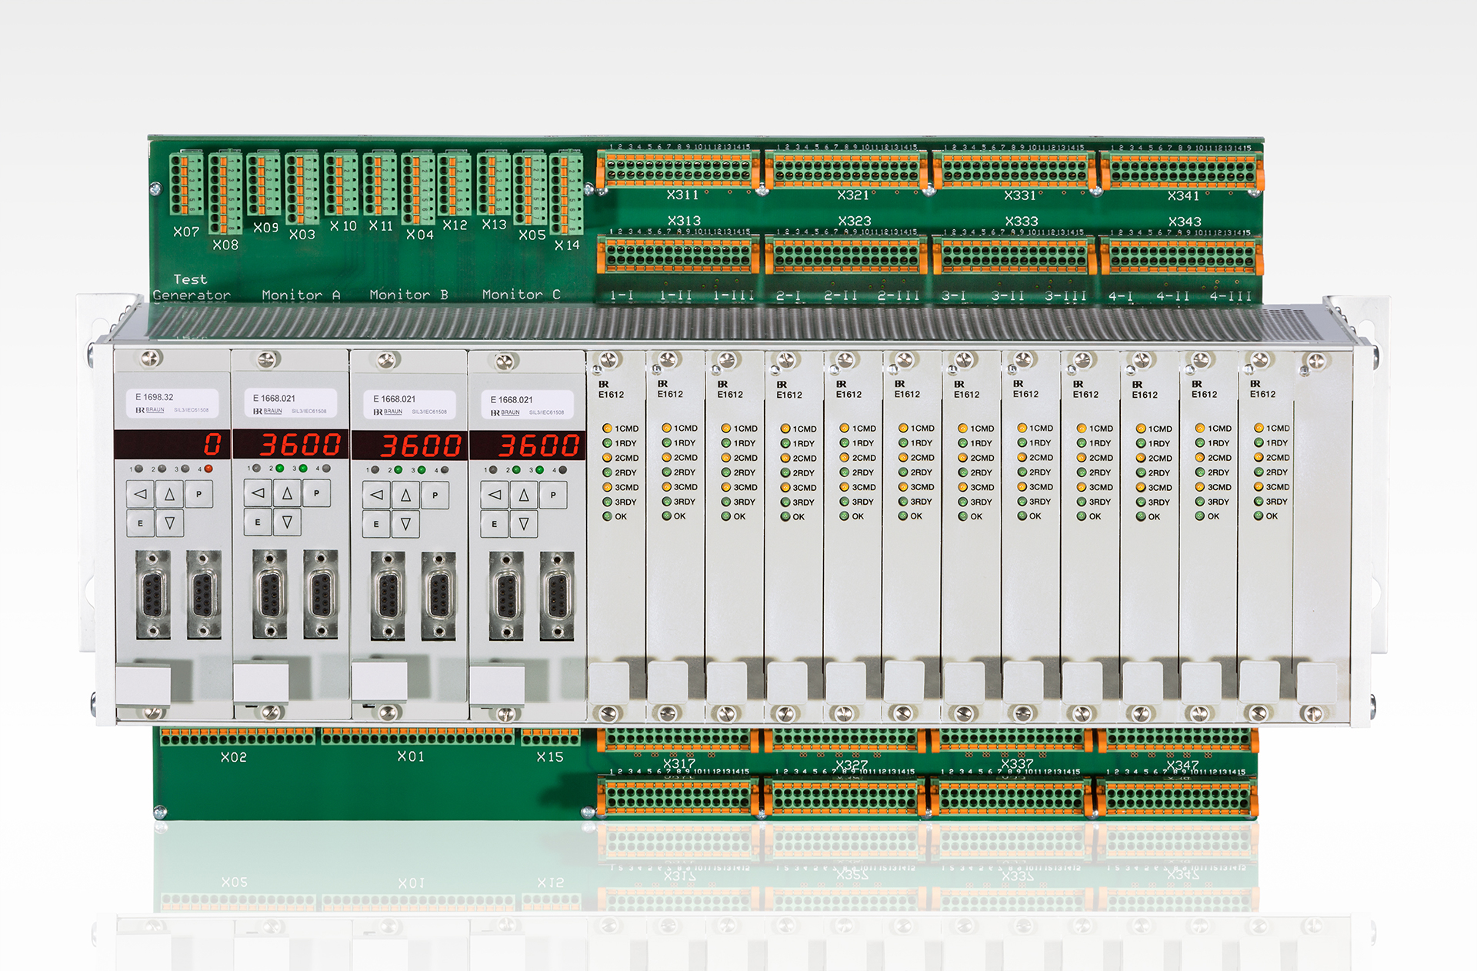The image size is (1477, 971).
Task: Click the X321 terminal block label
Action: (x=854, y=195)
